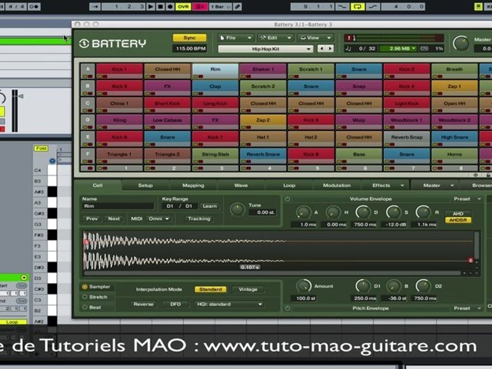
Task: Go to previous cell with Prev
Action: click(x=92, y=219)
